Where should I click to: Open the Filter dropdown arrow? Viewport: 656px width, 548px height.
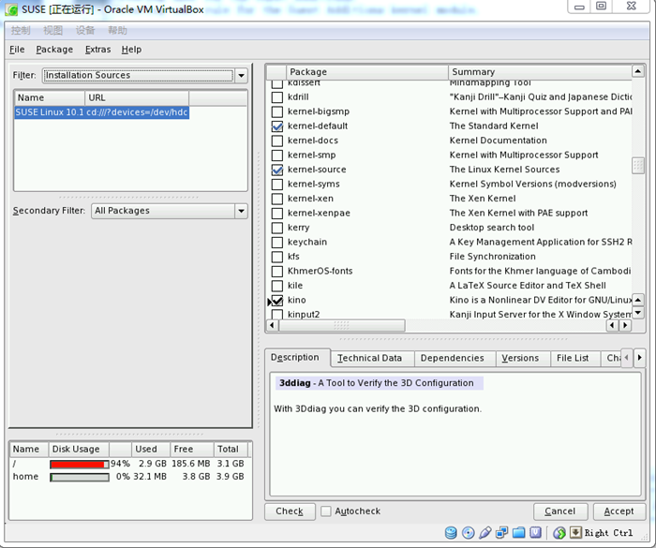pyautogui.click(x=242, y=75)
